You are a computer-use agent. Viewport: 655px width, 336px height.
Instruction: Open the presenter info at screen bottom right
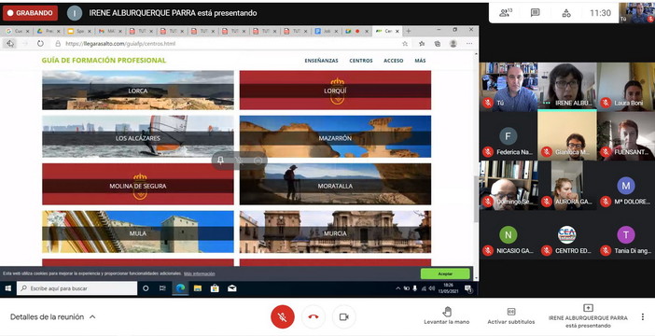[x=588, y=316]
